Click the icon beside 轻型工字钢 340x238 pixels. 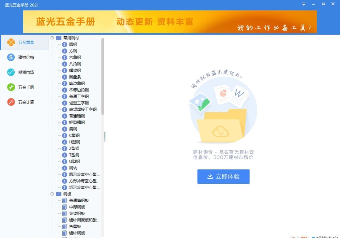(65, 103)
